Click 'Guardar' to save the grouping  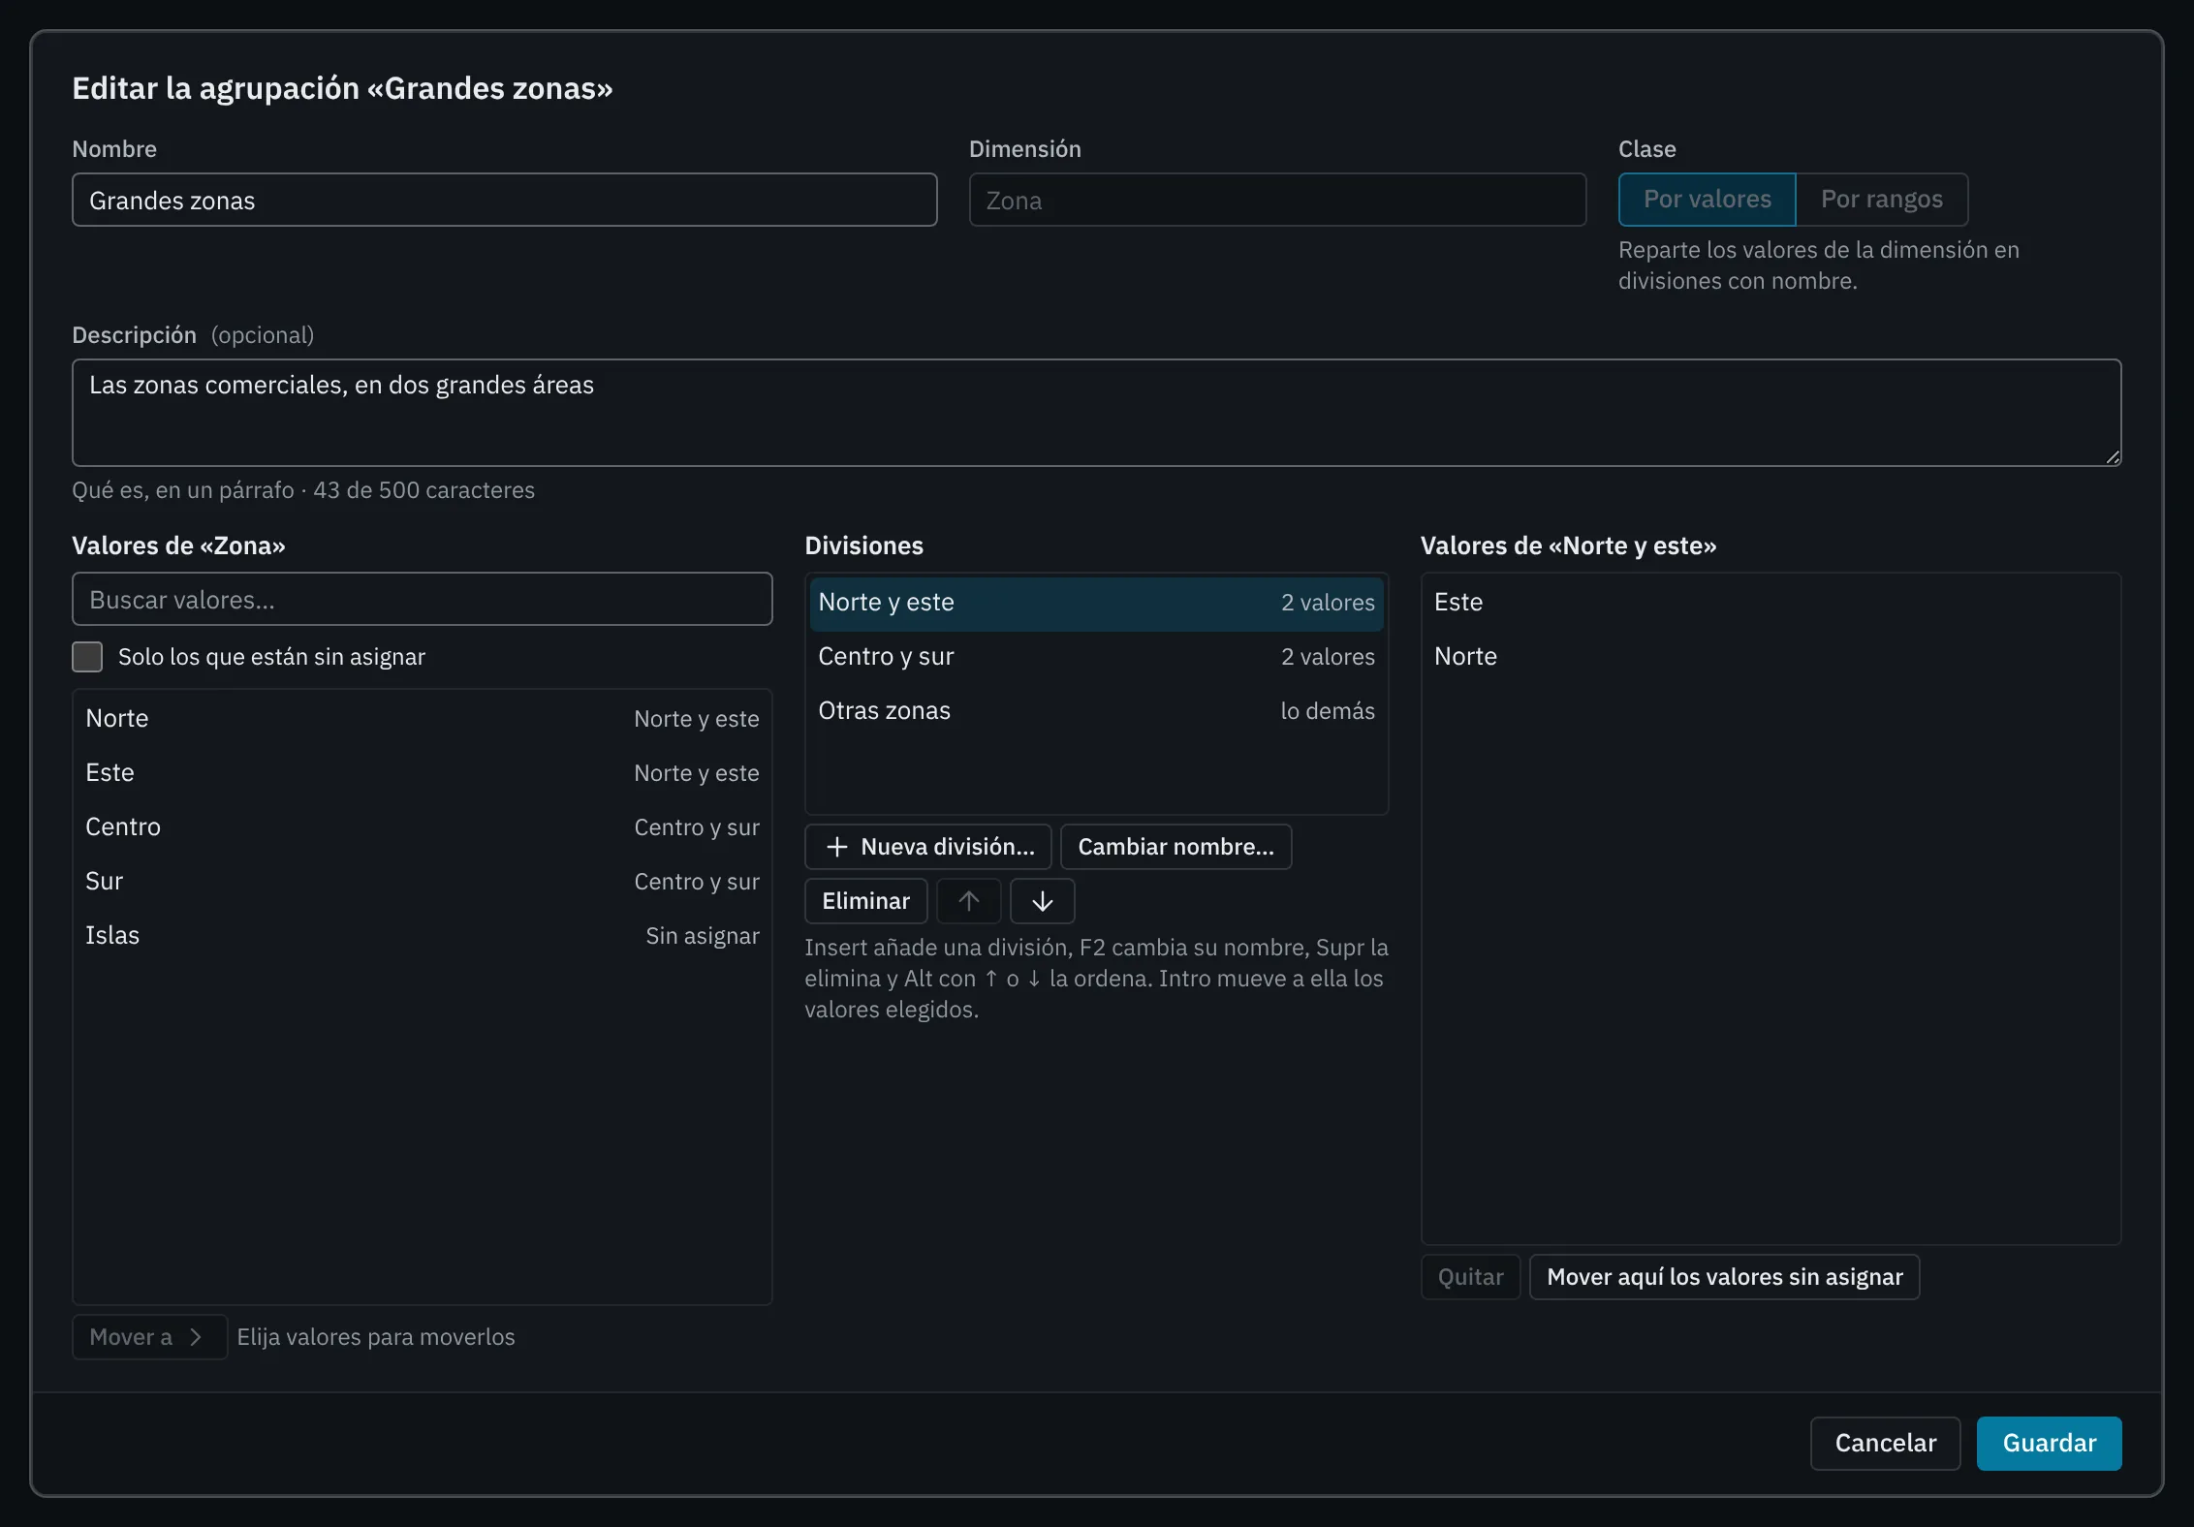click(2049, 1444)
